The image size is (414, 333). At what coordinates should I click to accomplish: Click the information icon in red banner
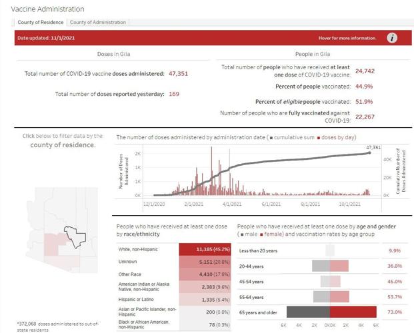(392, 38)
